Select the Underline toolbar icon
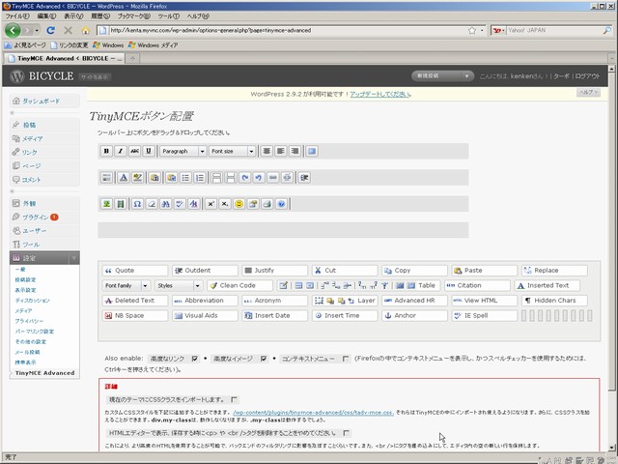Screen dimensions: 618x464 [x=149, y=152]
